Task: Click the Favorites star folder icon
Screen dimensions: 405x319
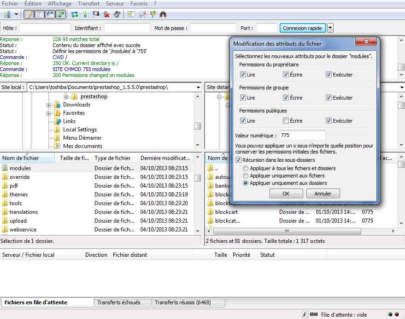Action: coord(57,113)
